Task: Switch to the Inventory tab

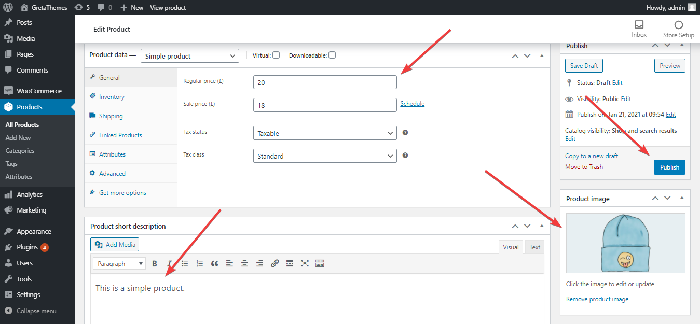Action: [131, 97]
